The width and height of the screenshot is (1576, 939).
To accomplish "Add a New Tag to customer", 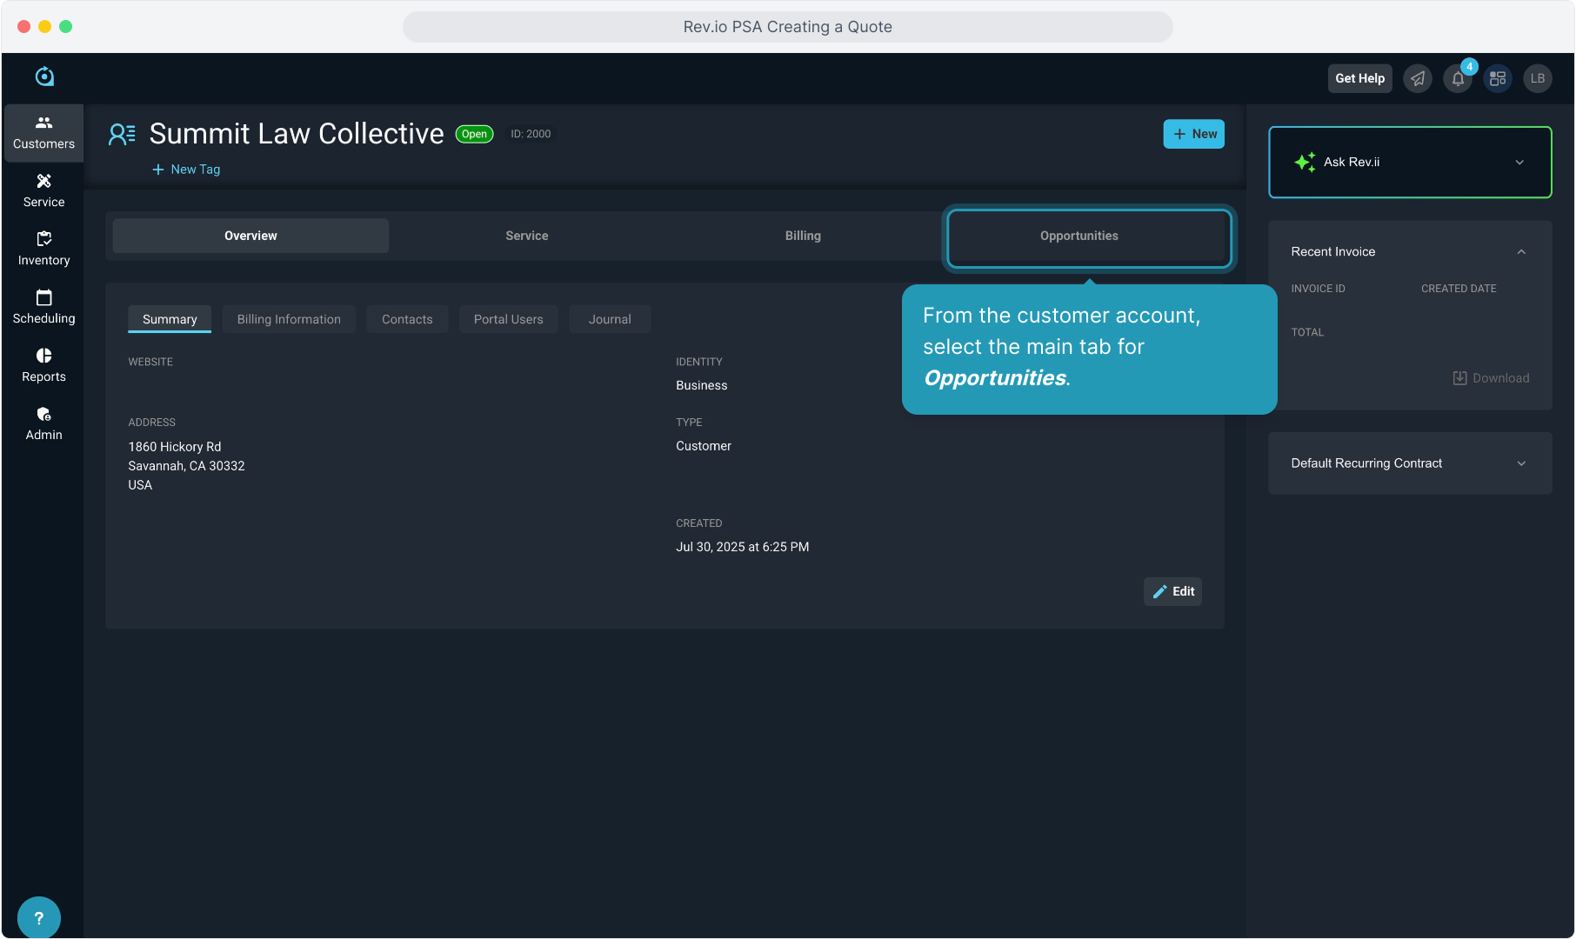I will pyautogui.click(x=186, y=170).
